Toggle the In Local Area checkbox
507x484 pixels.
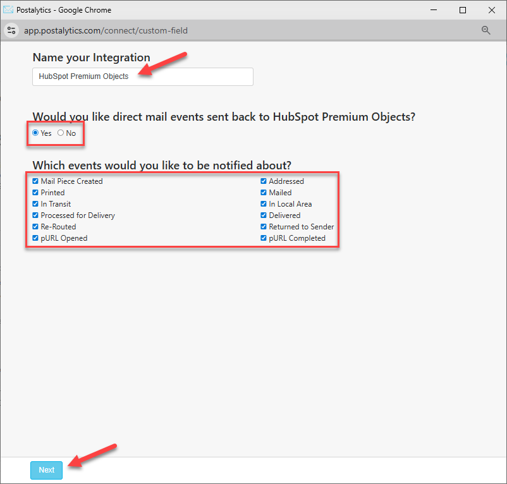click(264, 204)
